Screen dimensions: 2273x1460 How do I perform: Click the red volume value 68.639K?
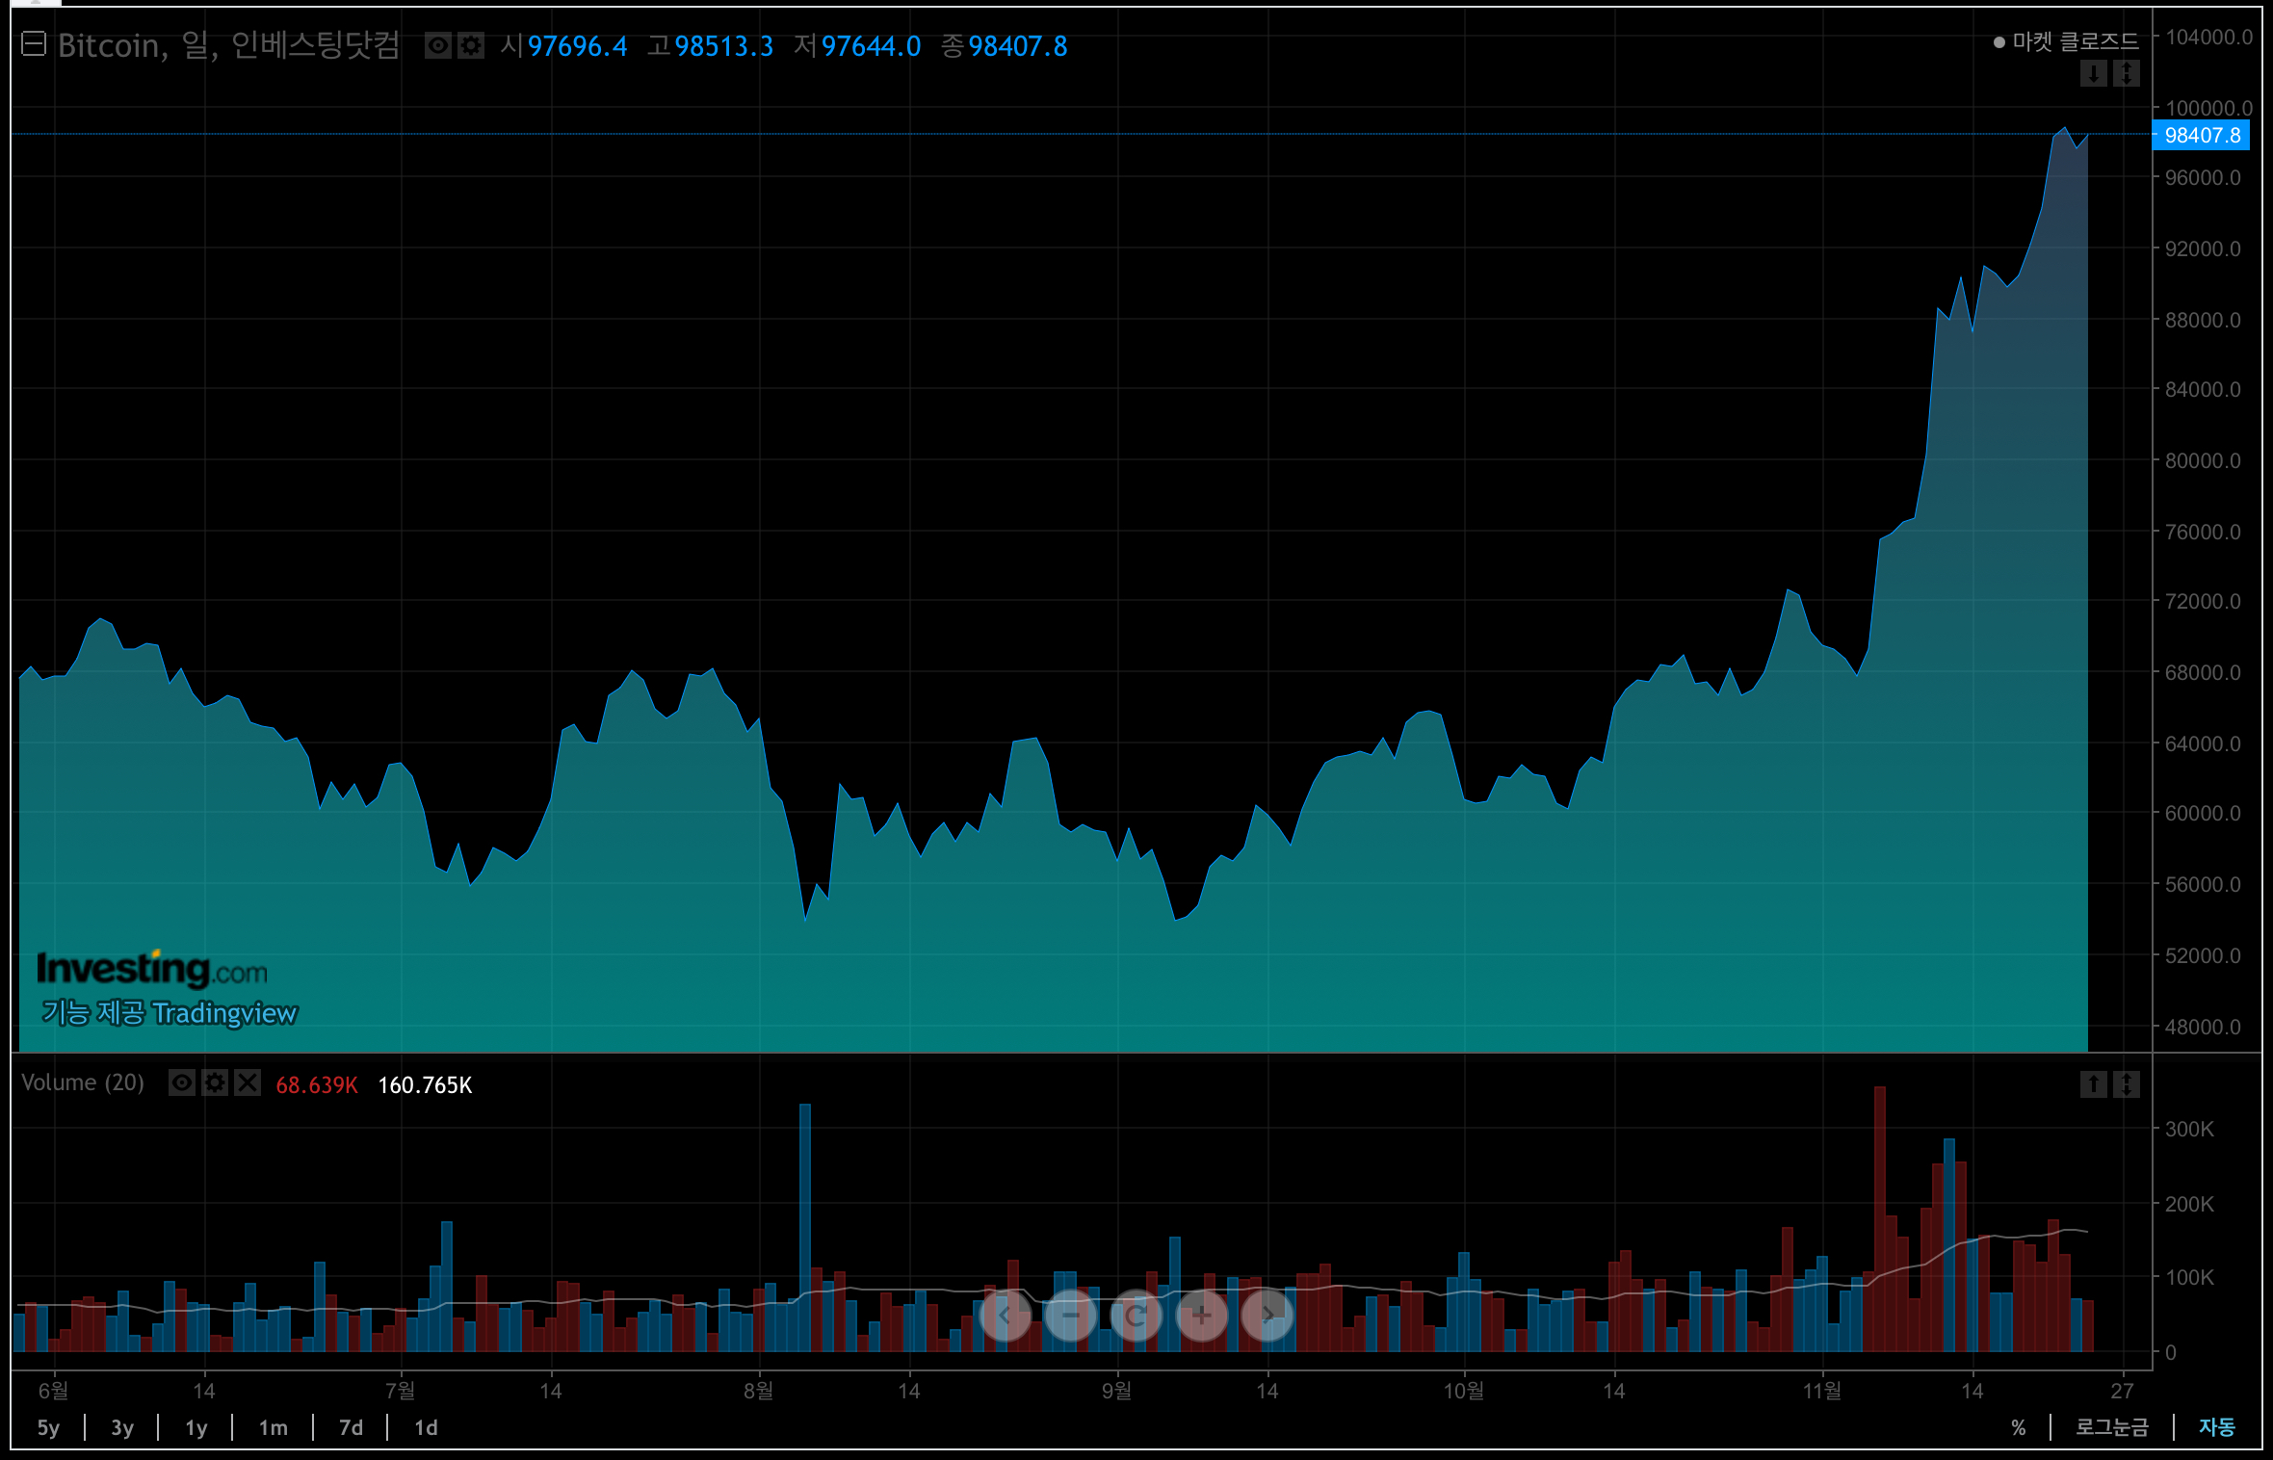coord(317,1085)
